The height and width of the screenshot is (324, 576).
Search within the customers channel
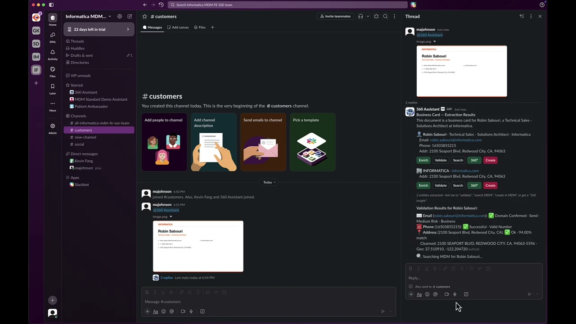pos(385,16)
